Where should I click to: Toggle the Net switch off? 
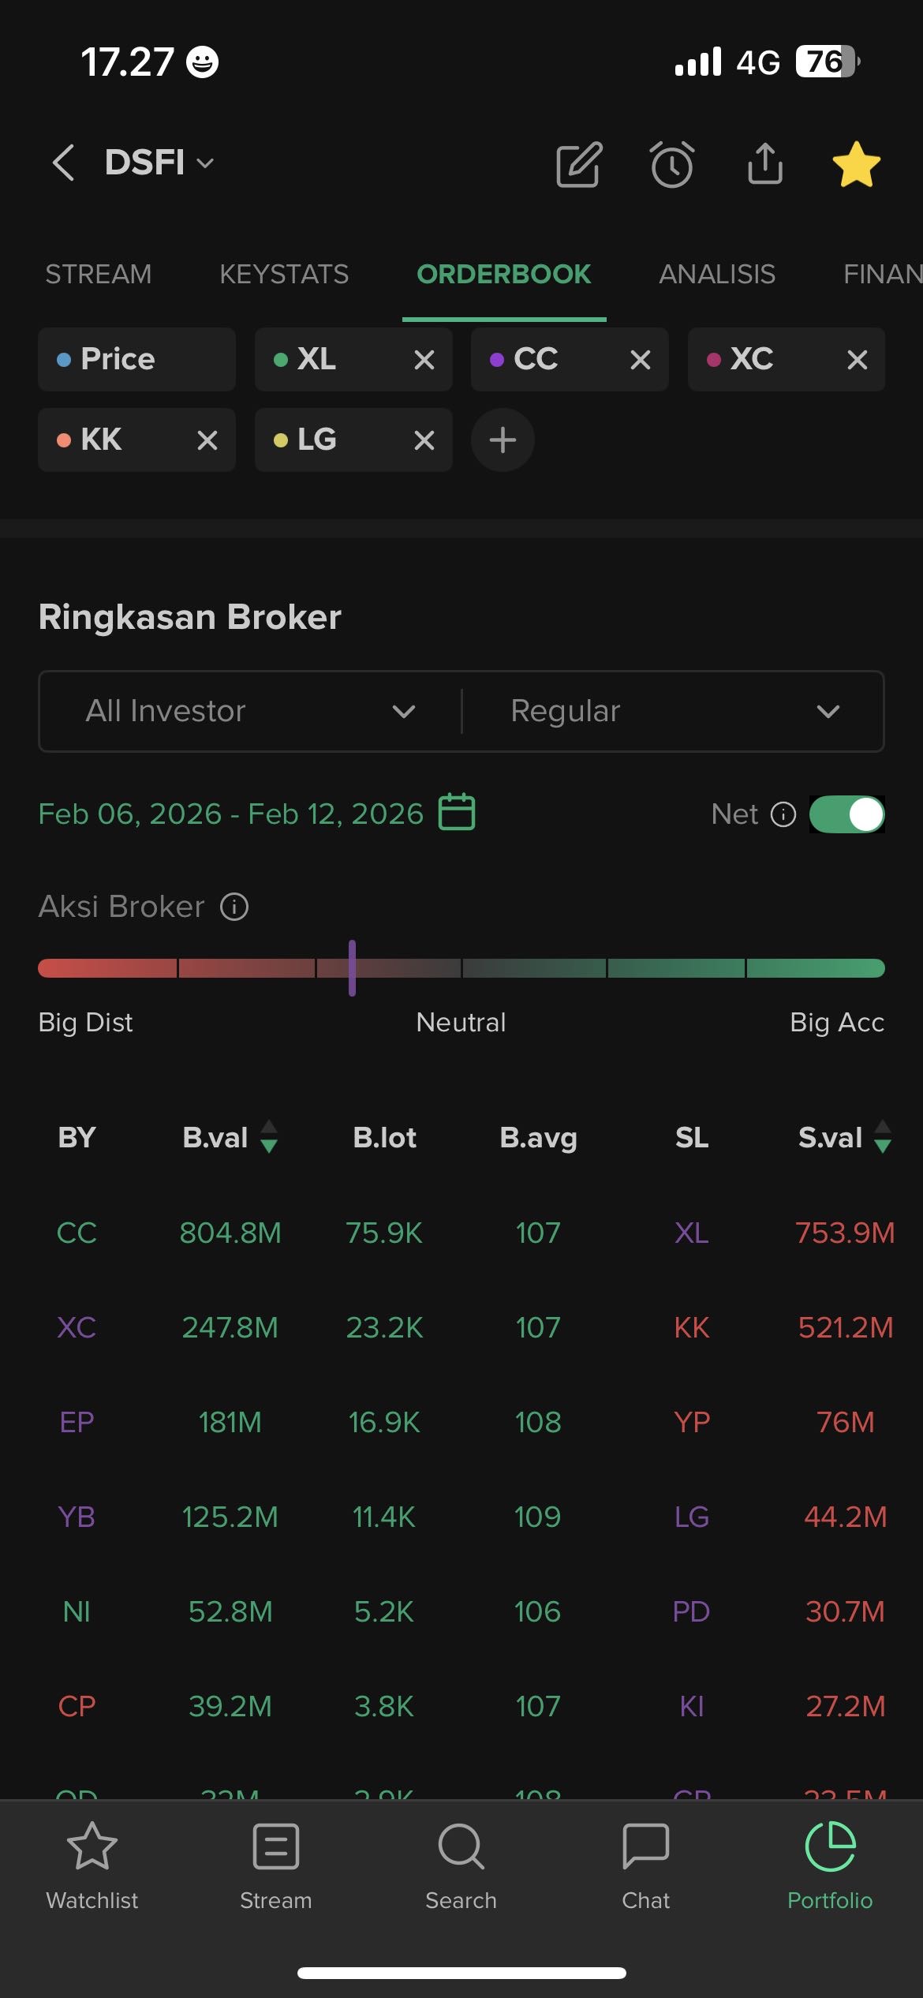tap(846, 814)
